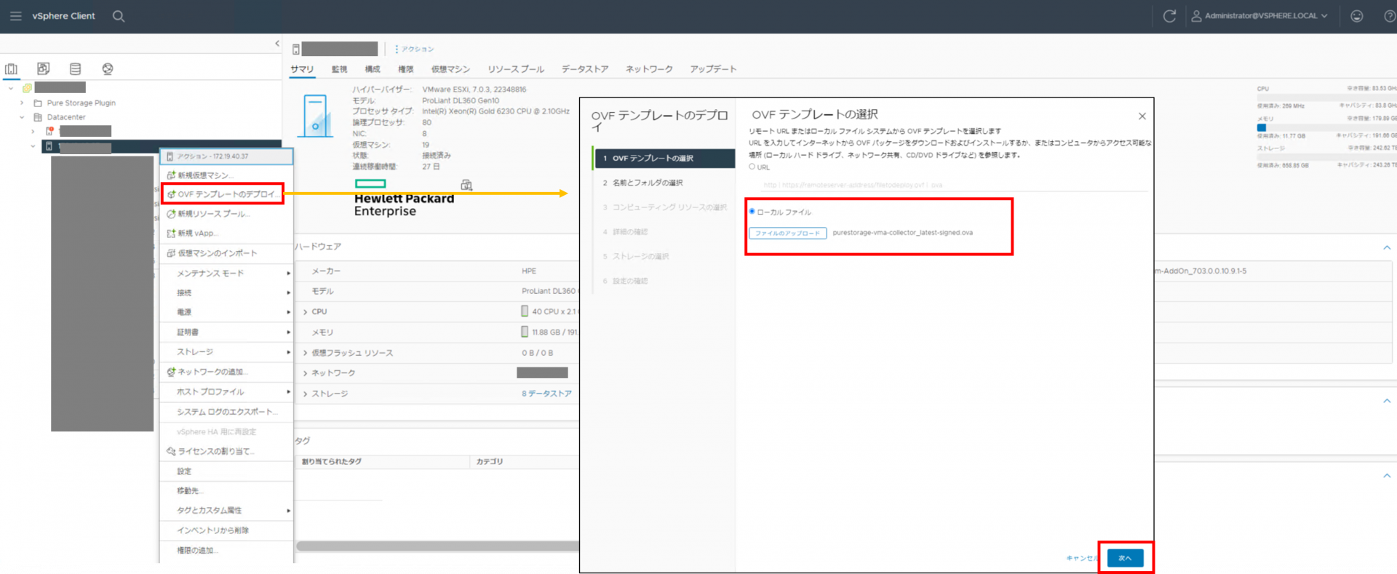This screenshot has height=574, width=1397.
Task: Click the ファイルのアップロード button
Action: (x=787, y=234)
